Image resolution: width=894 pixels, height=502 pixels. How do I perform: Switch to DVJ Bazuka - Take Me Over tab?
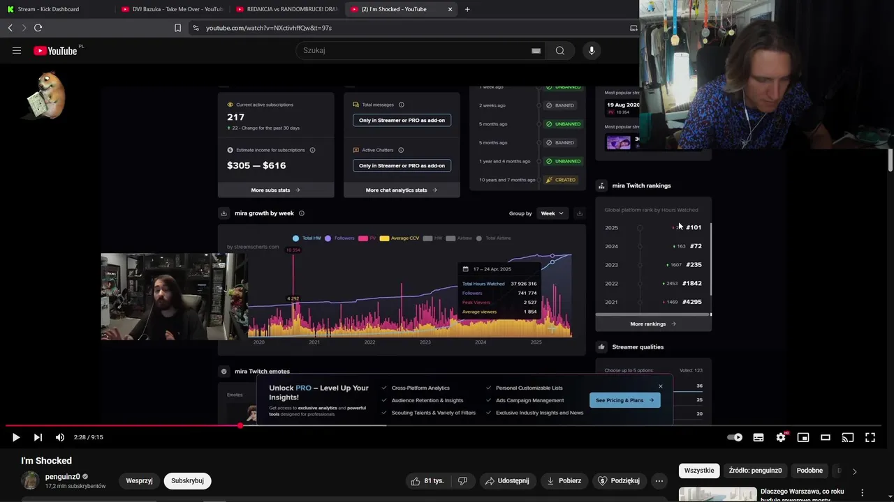171,9
